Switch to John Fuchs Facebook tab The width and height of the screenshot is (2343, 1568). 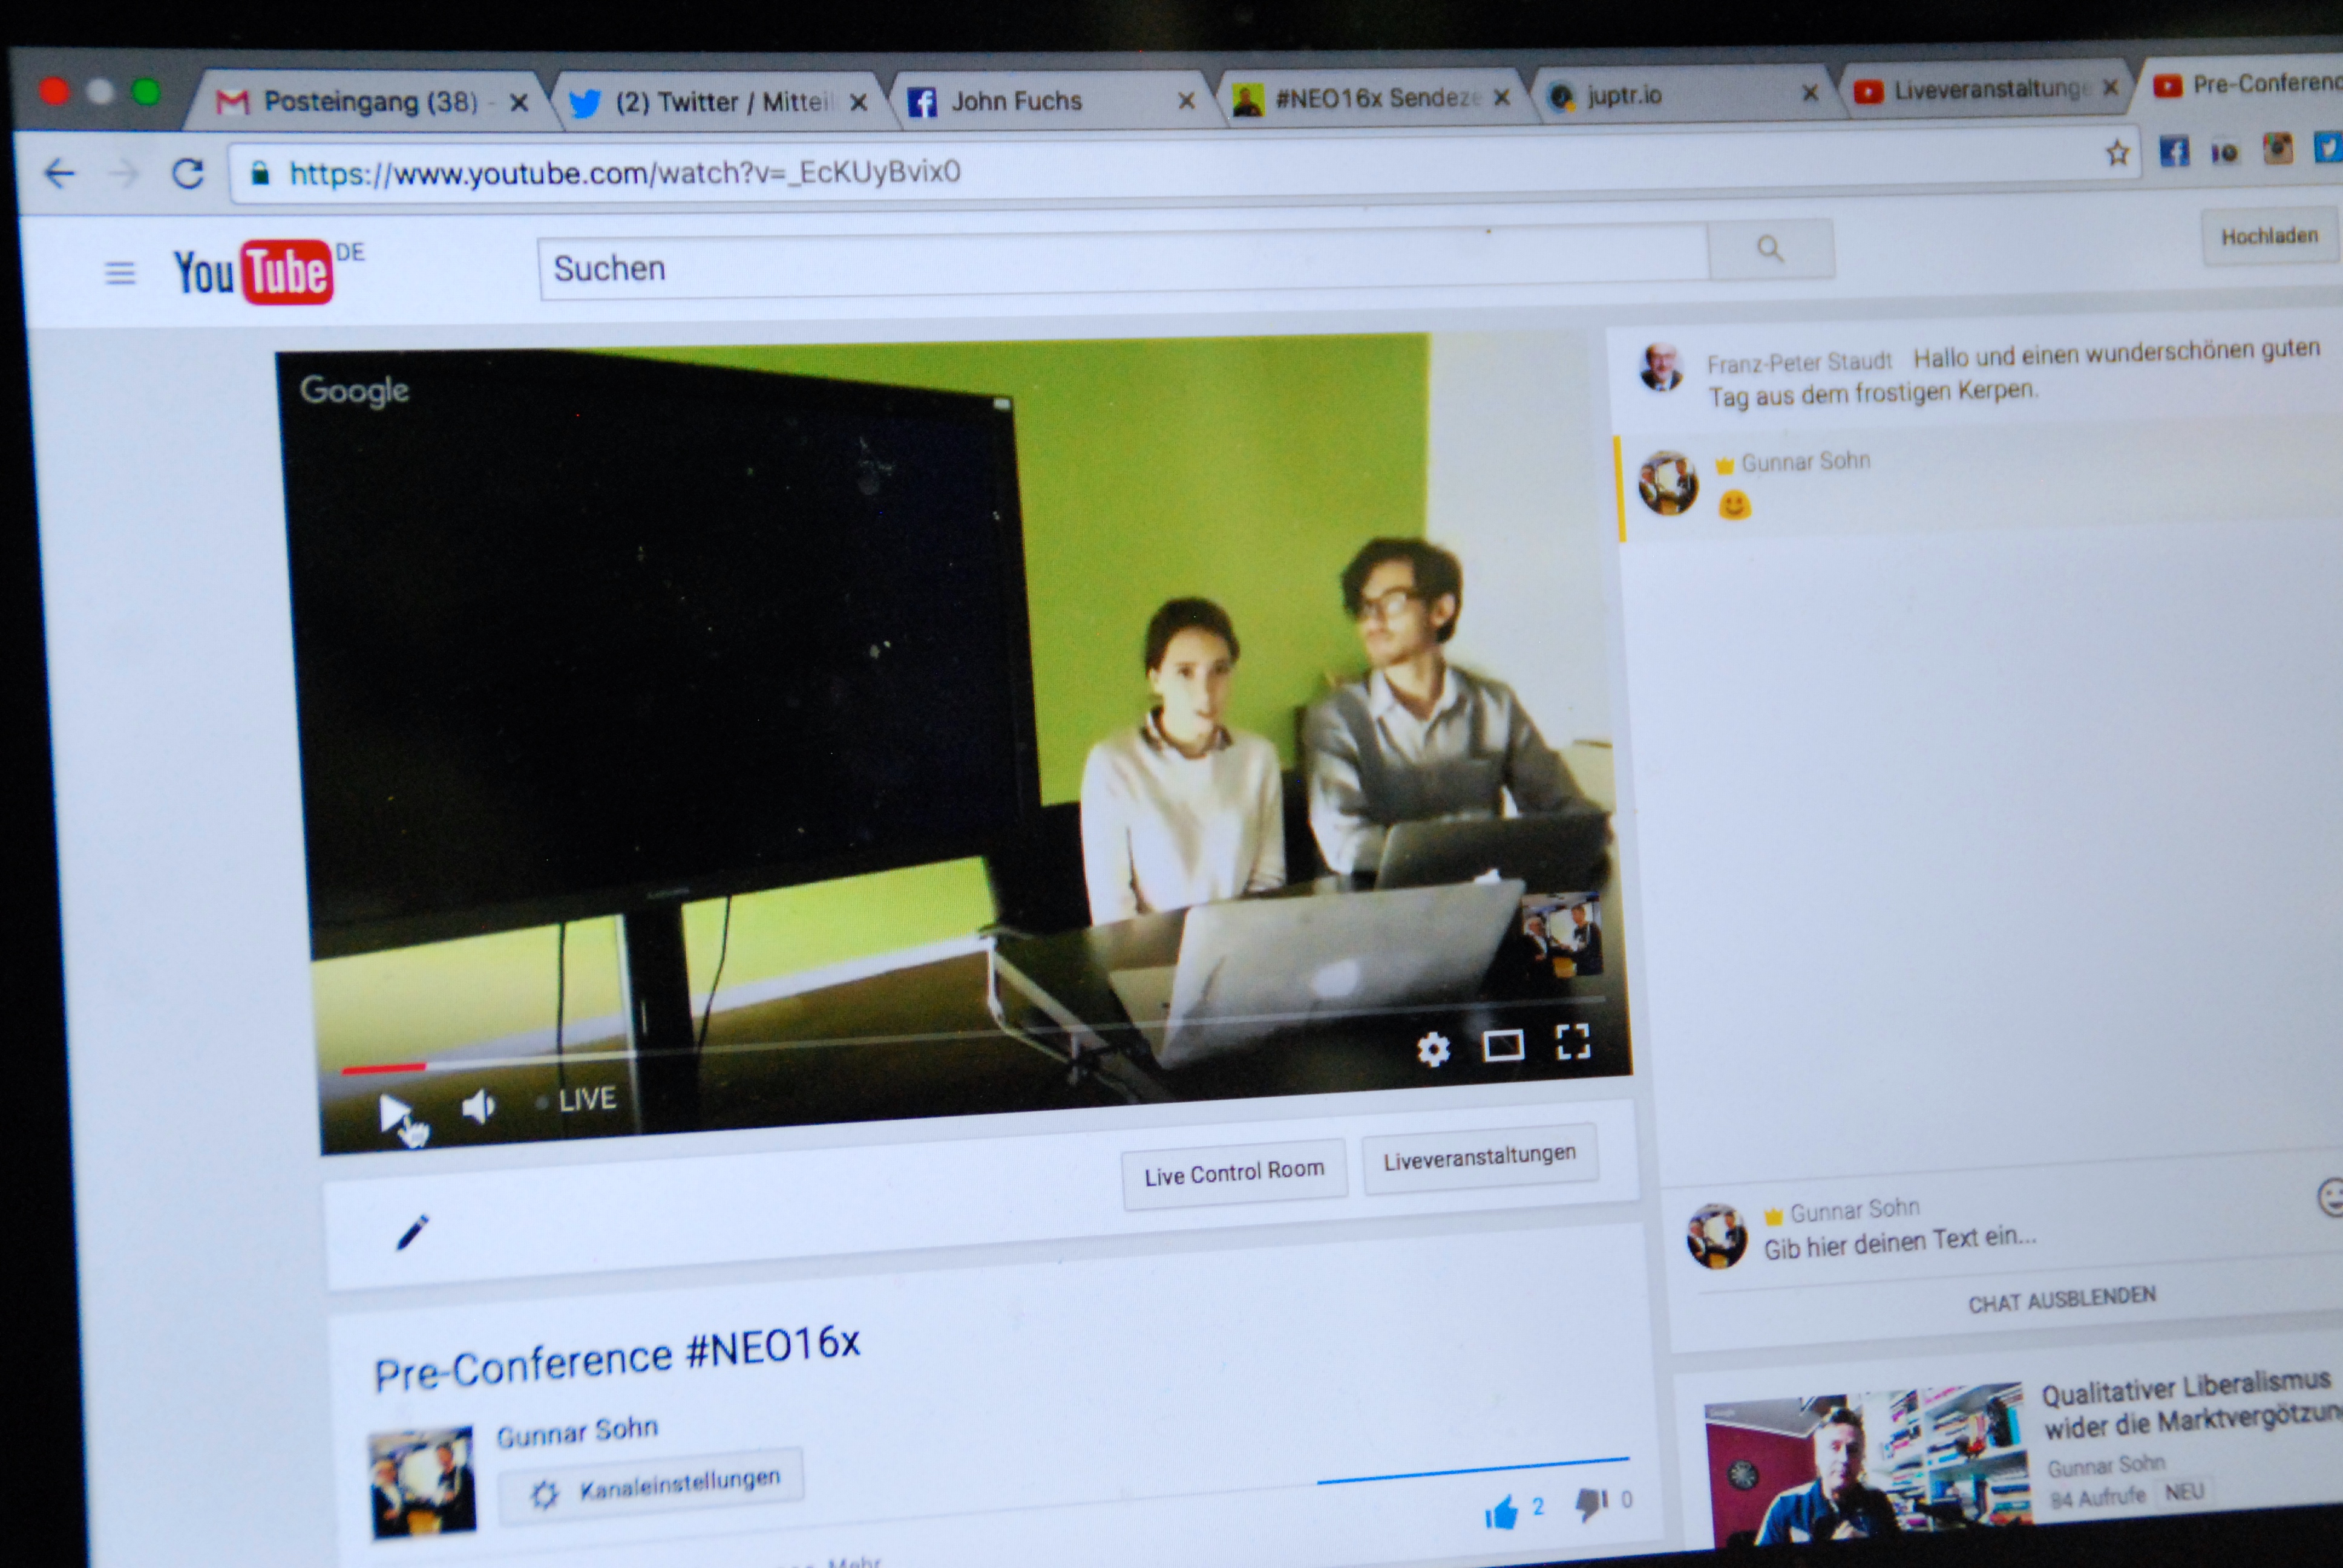[1016, 101]
